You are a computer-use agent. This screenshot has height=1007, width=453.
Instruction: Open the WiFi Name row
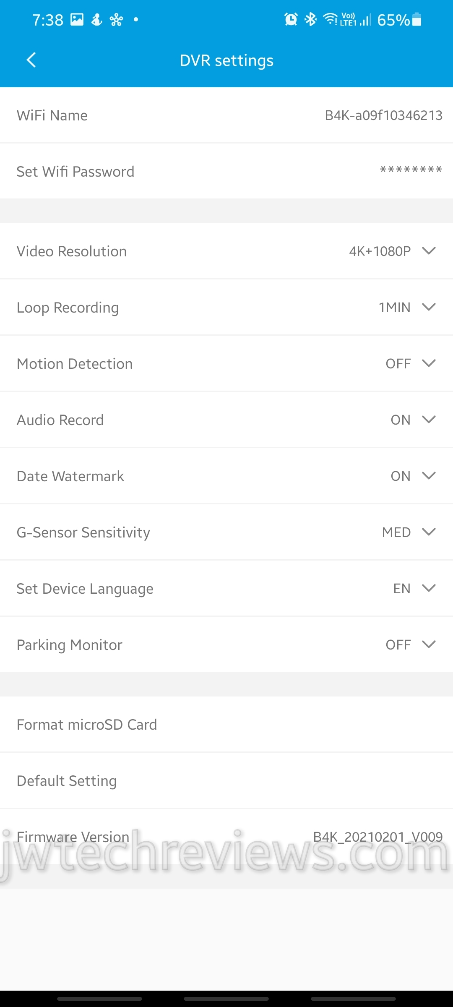tap(226, 115)
